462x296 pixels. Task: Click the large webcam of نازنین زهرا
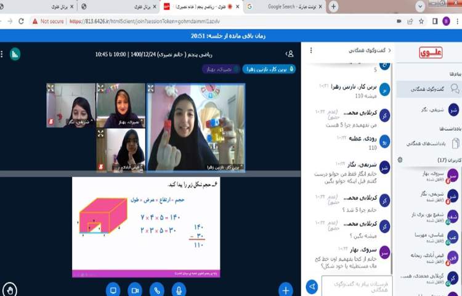pyautogui.click(x=196, y=128)
